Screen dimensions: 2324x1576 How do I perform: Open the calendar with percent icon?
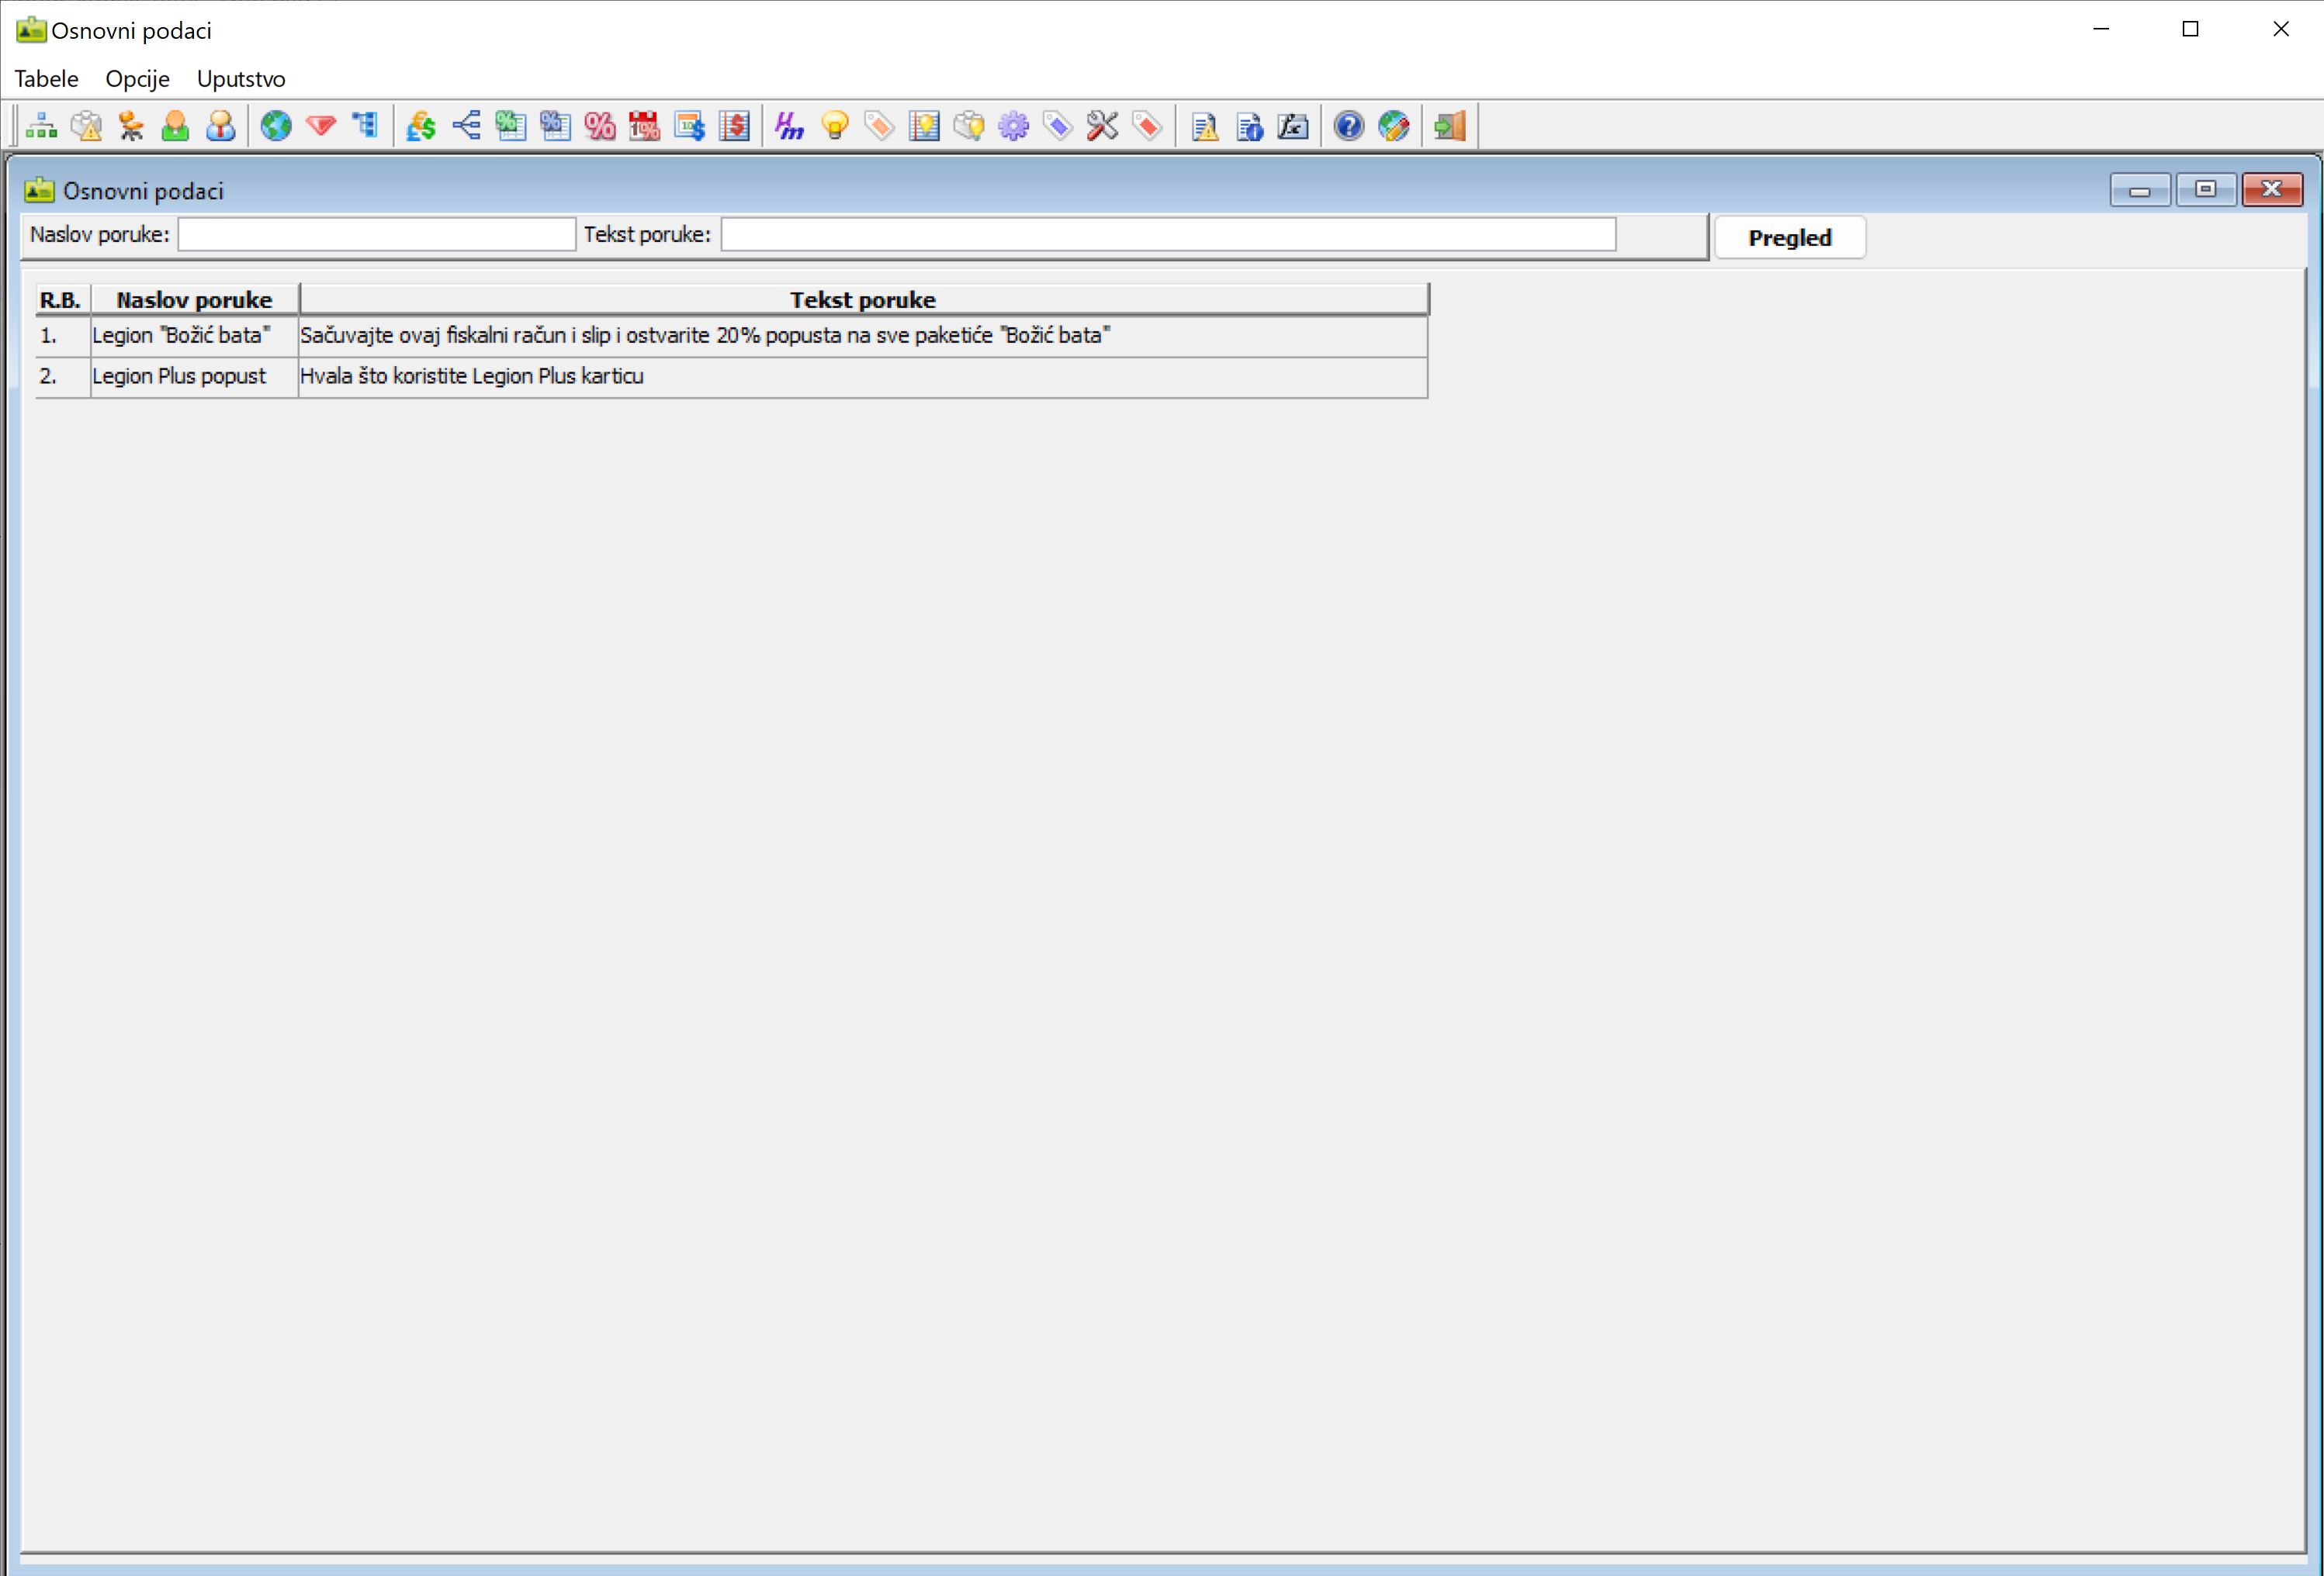(645, 126)
